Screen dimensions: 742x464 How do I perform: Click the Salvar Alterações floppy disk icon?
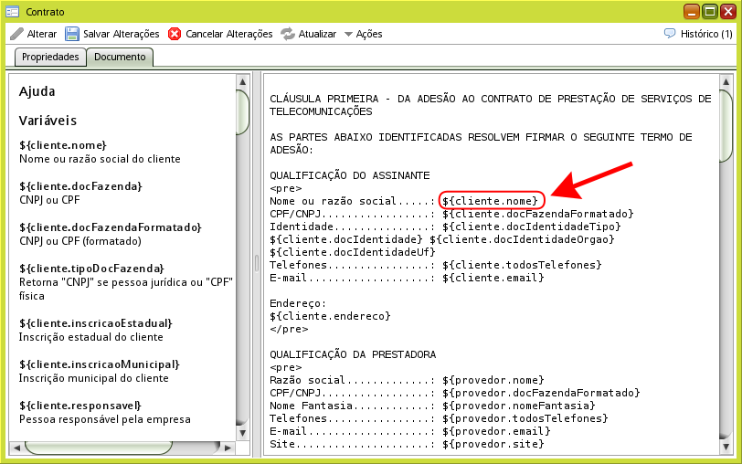point(72,34)
